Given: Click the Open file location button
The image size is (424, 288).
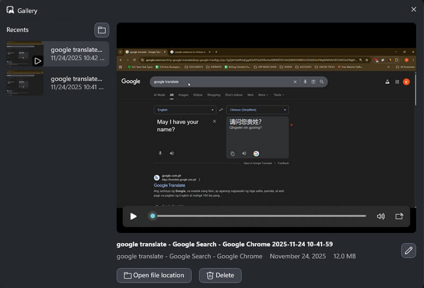Looking at the screenshot, I should pos(154,275).
